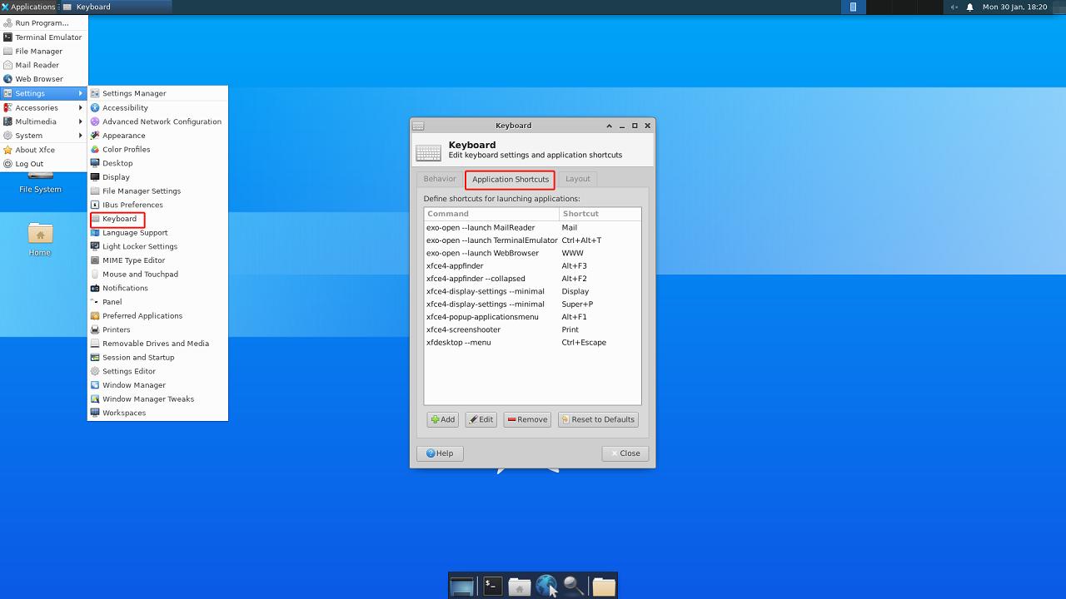Open Language Support entry
Viewport: 1066px width, 599px height.
click(157, 232)
